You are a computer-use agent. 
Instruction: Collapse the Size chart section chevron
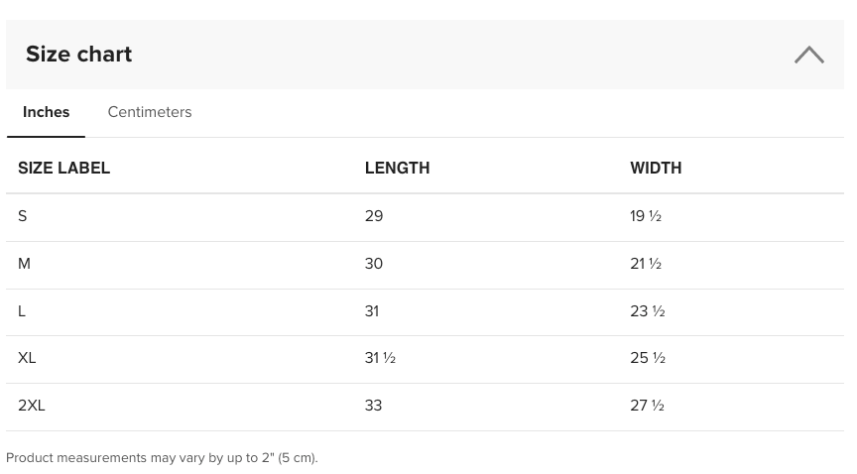click(x=809, y=55)
